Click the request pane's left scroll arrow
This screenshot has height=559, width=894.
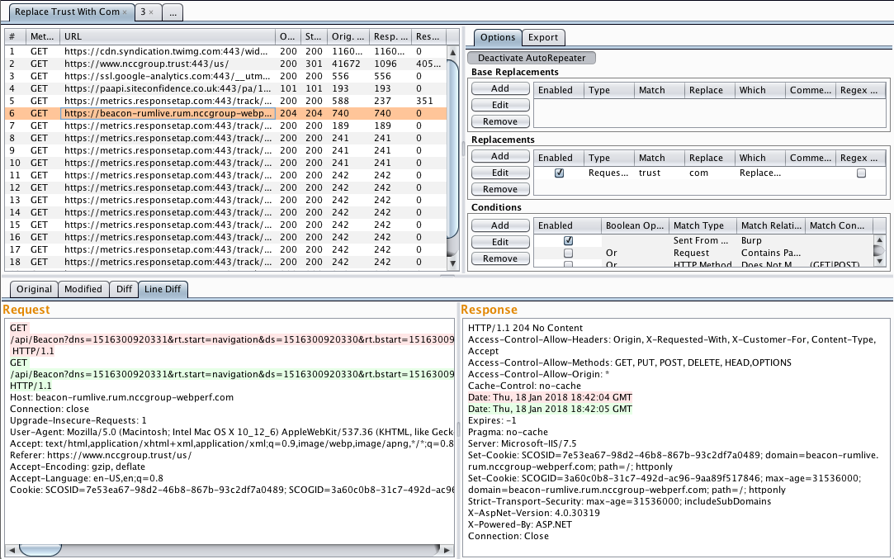[x=12, y=551]
